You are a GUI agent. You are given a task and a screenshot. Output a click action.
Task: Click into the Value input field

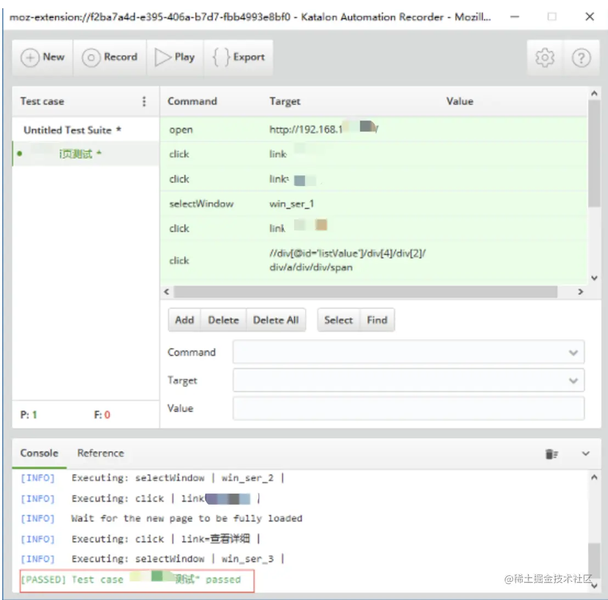point(408,409)
